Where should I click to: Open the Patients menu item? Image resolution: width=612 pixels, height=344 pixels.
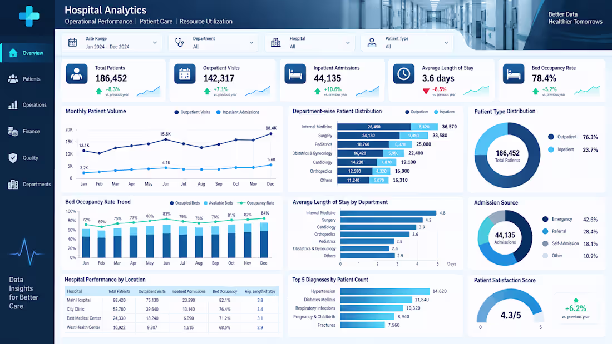click(x=27, y=79)
